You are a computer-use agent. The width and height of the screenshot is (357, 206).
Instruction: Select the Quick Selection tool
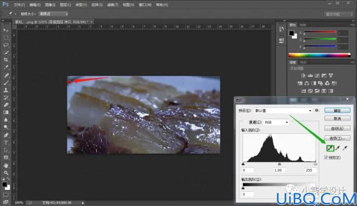[x=6, y=53]
